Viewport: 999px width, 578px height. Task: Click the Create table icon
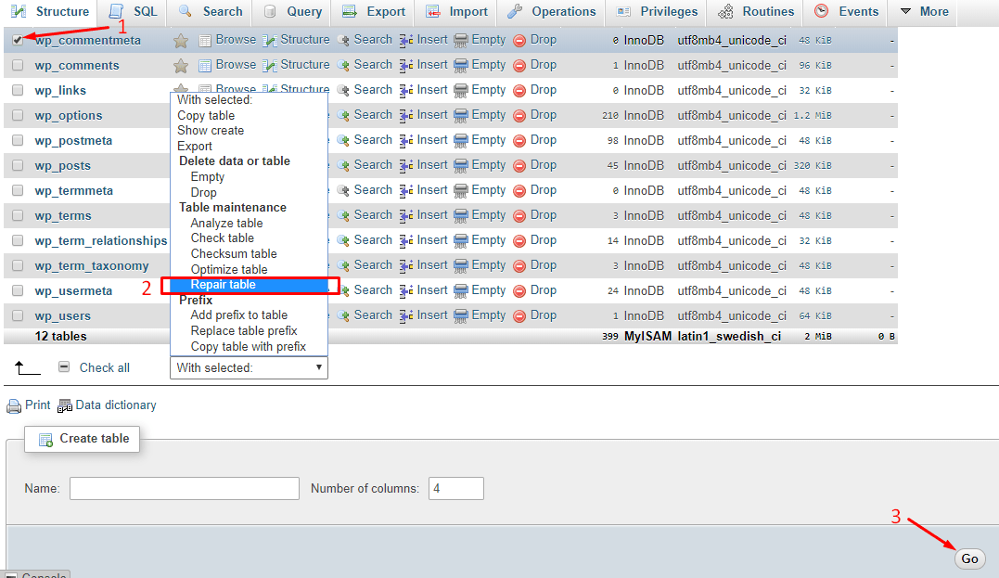coord(45,440)
